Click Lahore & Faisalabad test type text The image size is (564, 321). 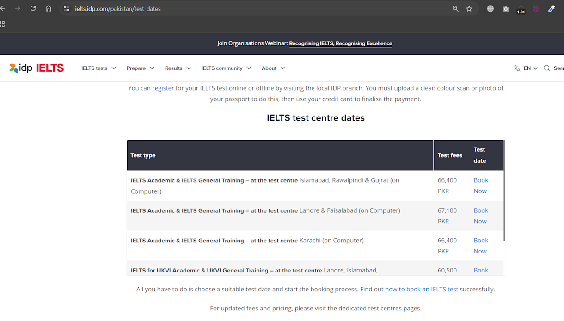coord(350,210)
